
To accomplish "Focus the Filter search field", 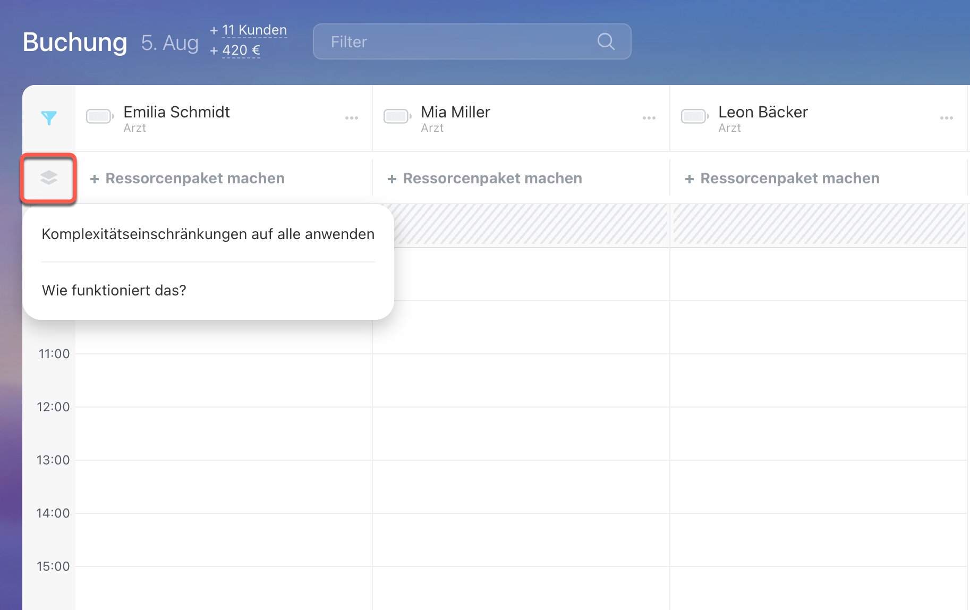I will coord(472,41).
